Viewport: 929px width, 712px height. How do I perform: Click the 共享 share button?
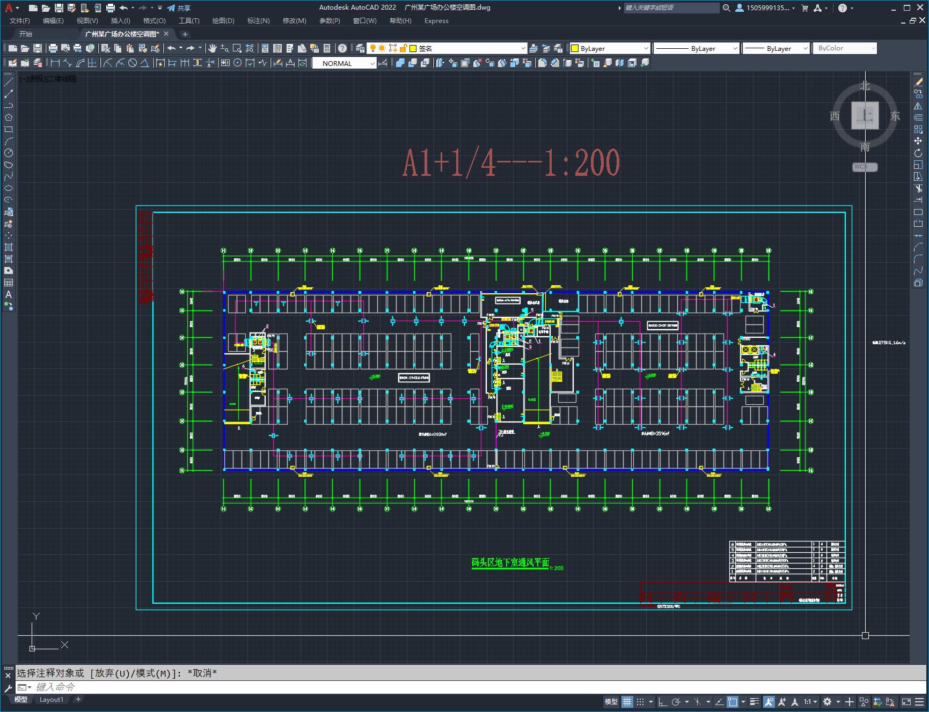coord(179,8)
